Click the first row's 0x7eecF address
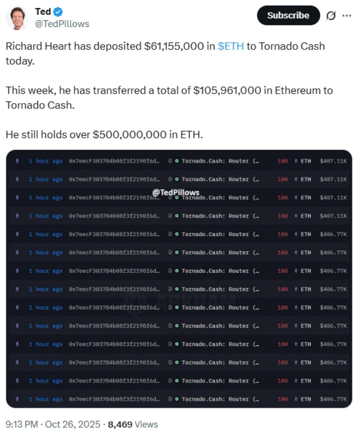The height and width of the screenshot is (430, 357). point(114,161)
